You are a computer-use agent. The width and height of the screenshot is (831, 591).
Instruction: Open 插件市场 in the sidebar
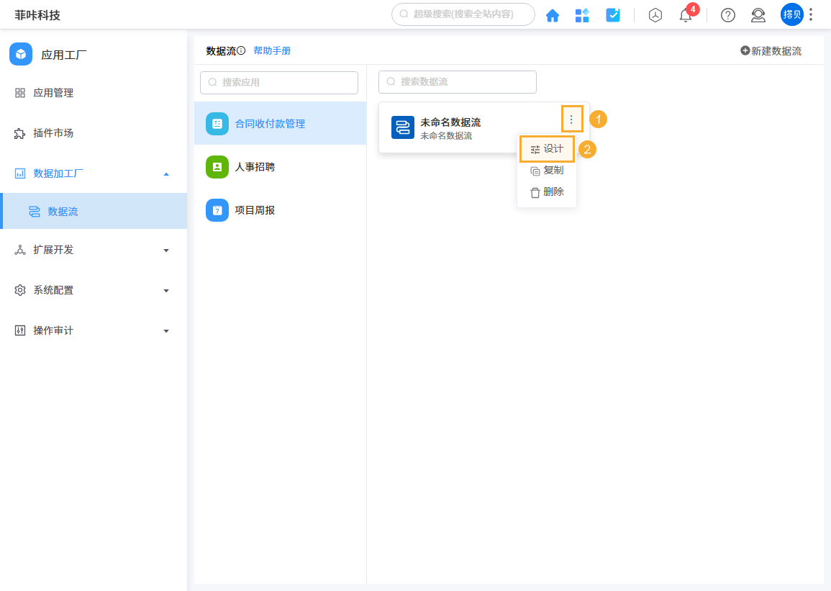53,133
